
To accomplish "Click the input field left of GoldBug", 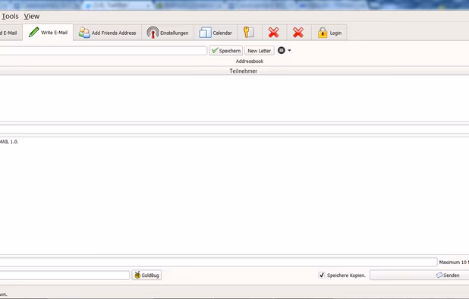I will click(65, 275).
